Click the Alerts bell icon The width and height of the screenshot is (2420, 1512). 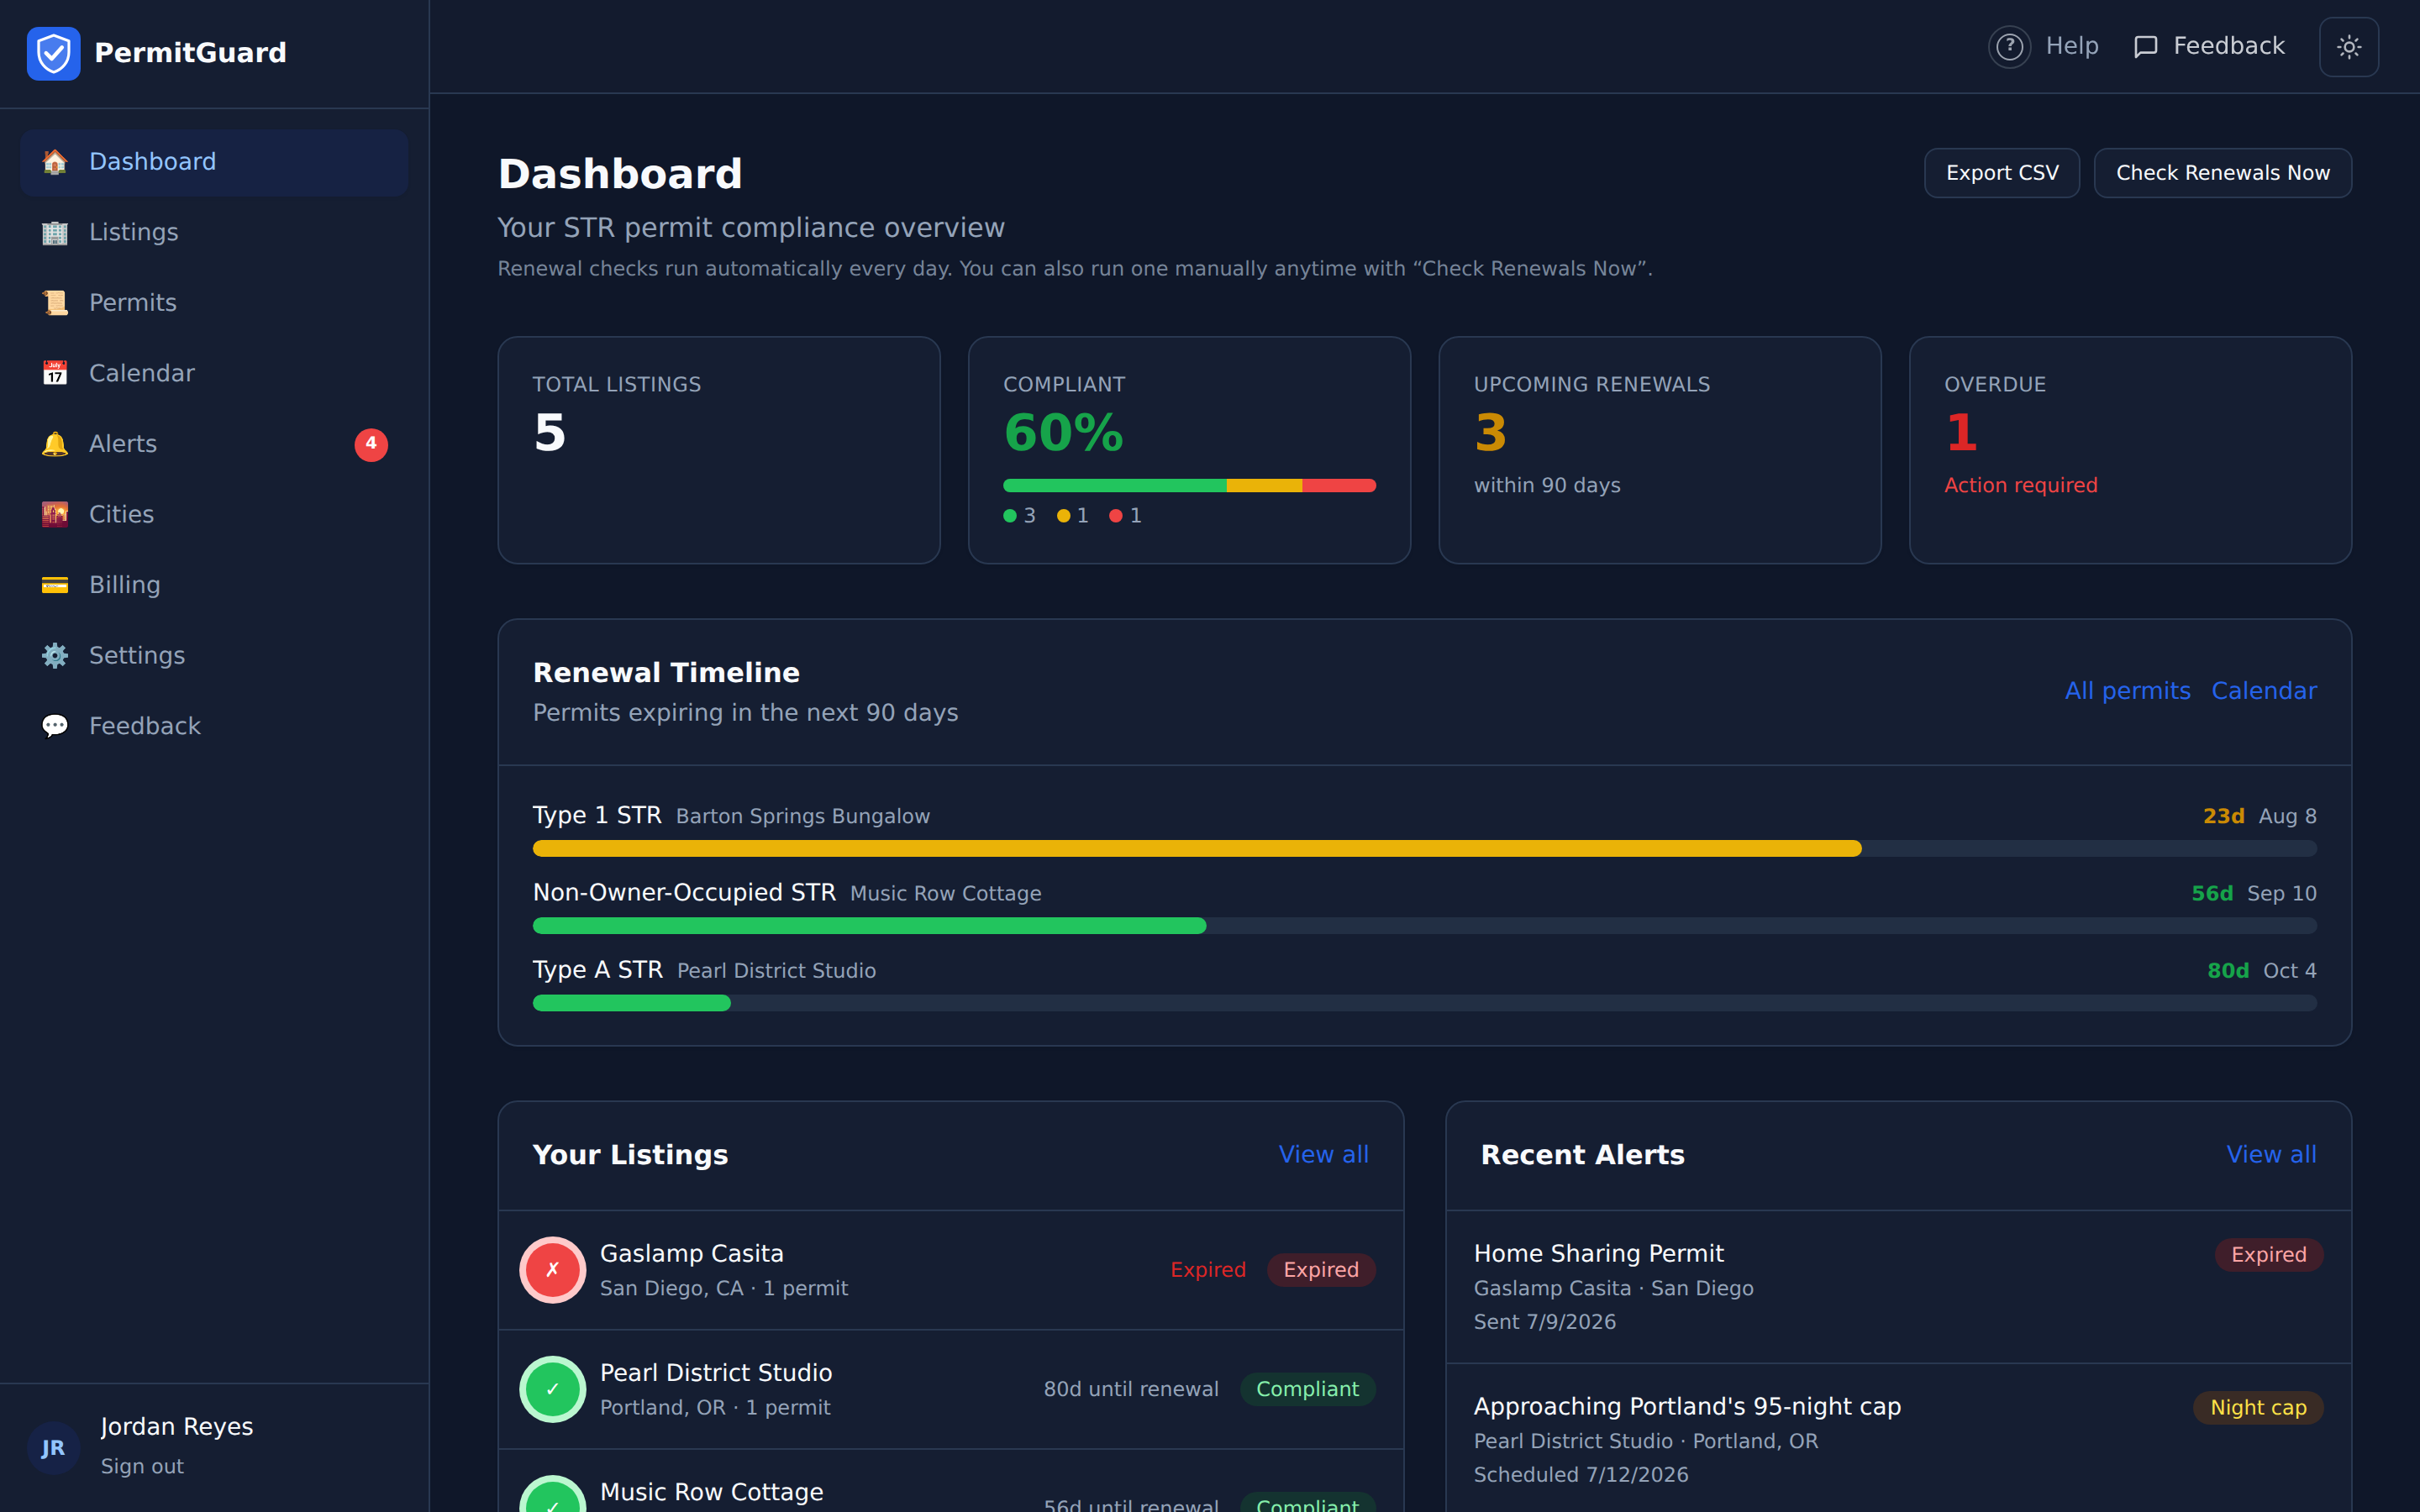[x=55, y=444]
